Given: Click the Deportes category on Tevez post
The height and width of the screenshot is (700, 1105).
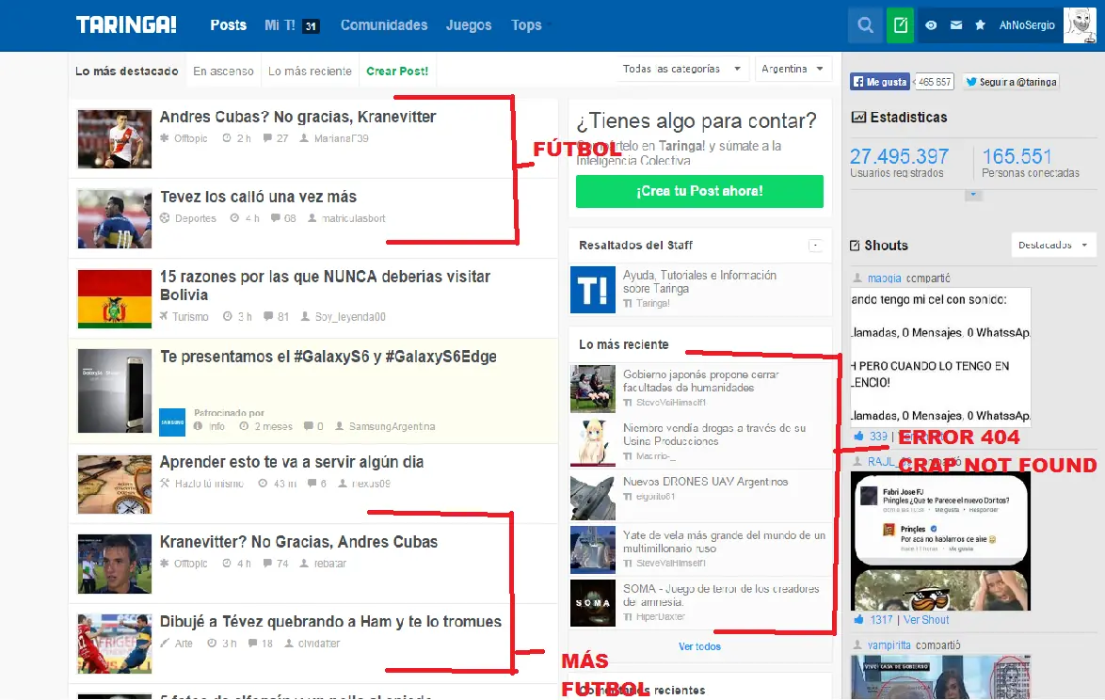Looking at the screenshot, I should pyautogui.click(x=195, y=218).
